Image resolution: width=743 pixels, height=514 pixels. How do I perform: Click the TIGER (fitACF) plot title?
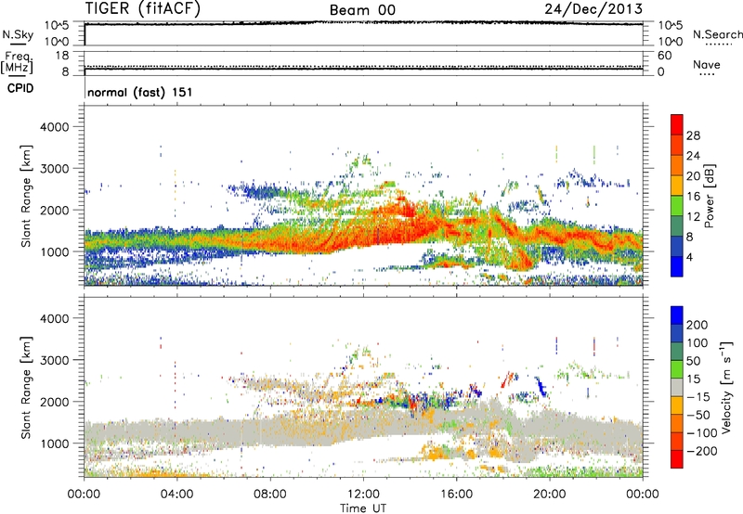tap(143, 8)
